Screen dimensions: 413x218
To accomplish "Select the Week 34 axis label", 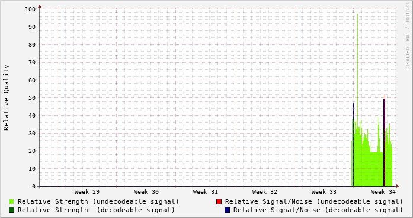I will 383,192.
